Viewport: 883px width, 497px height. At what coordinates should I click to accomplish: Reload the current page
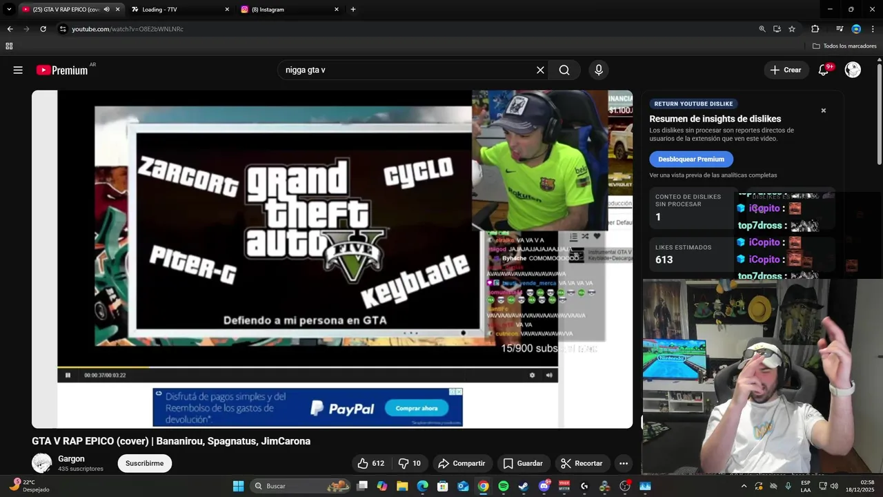coord(43,29)
